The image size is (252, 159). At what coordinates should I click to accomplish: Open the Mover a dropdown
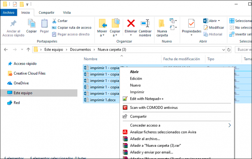102,28
